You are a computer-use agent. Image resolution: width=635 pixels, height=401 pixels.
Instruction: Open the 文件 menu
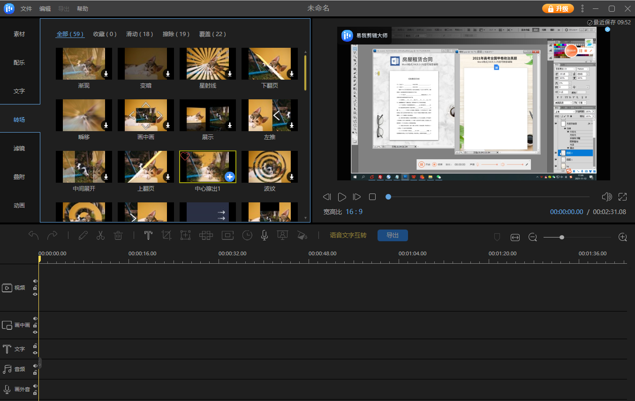pyautogui.click(x=26, y=9)
